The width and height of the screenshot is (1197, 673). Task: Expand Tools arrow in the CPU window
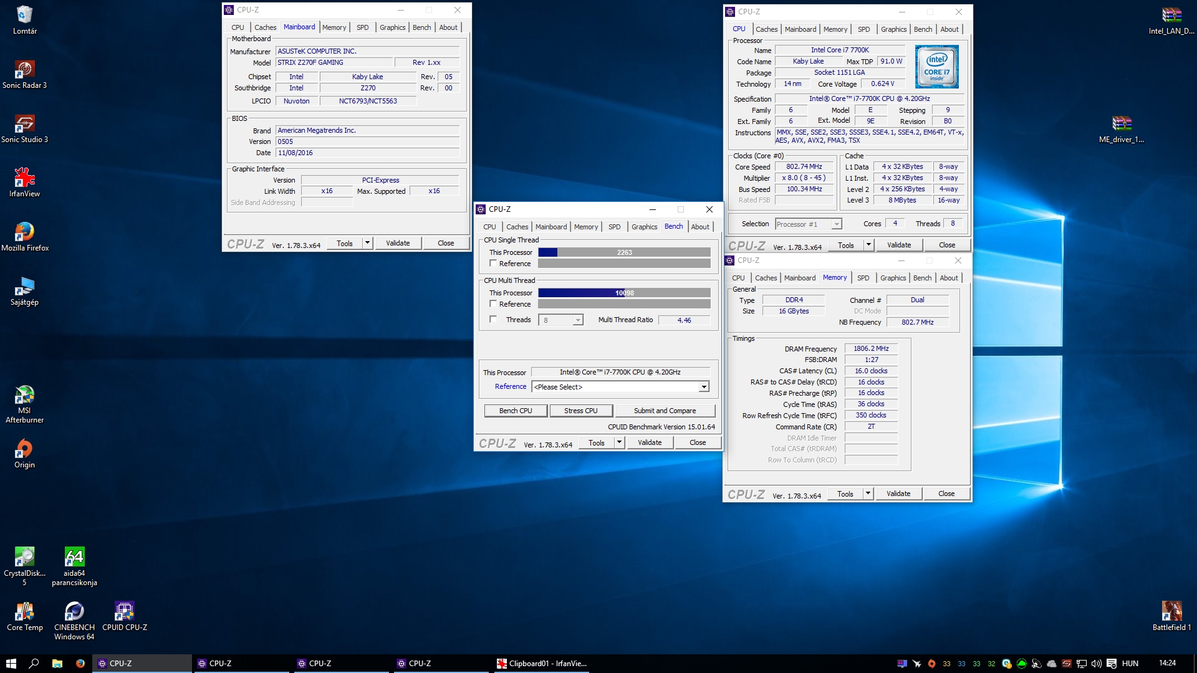(x=868, y=245)
